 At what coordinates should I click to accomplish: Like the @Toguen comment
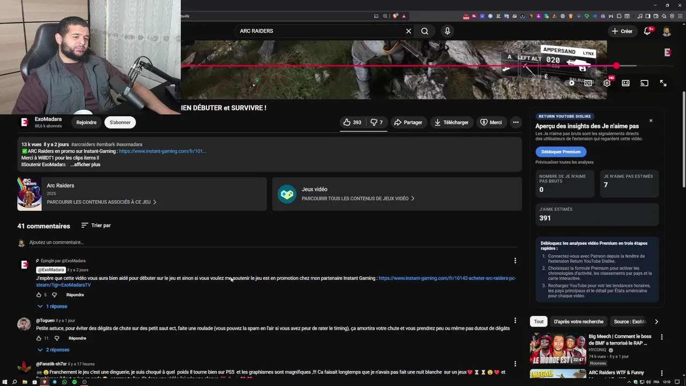pyautogui.click(x=39, y=338)
